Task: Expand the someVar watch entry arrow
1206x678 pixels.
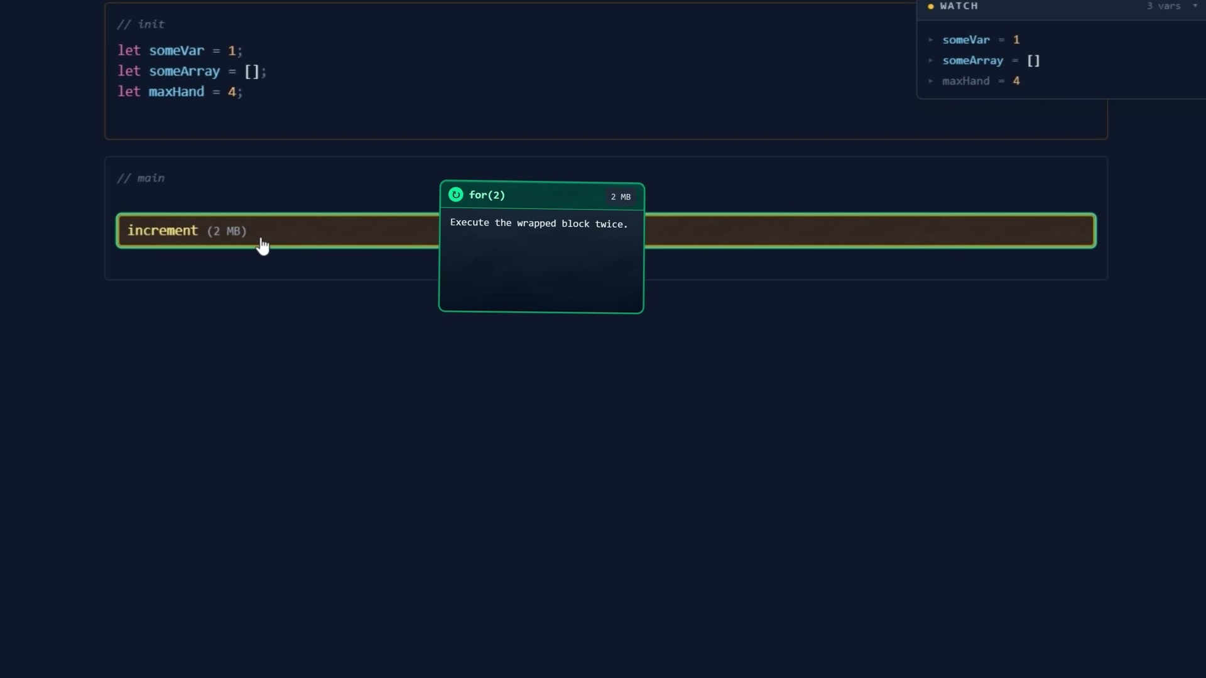Action: (931, 40)
